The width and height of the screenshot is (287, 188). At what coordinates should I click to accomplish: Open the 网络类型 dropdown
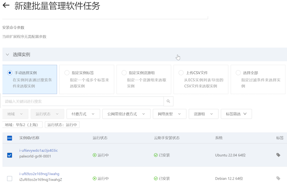coord(170,114)
